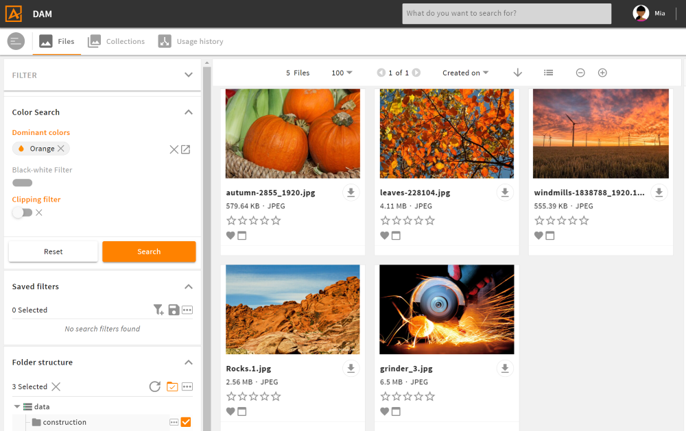
Task: Open the windmills sunset thumbnail
Action: 601,134
